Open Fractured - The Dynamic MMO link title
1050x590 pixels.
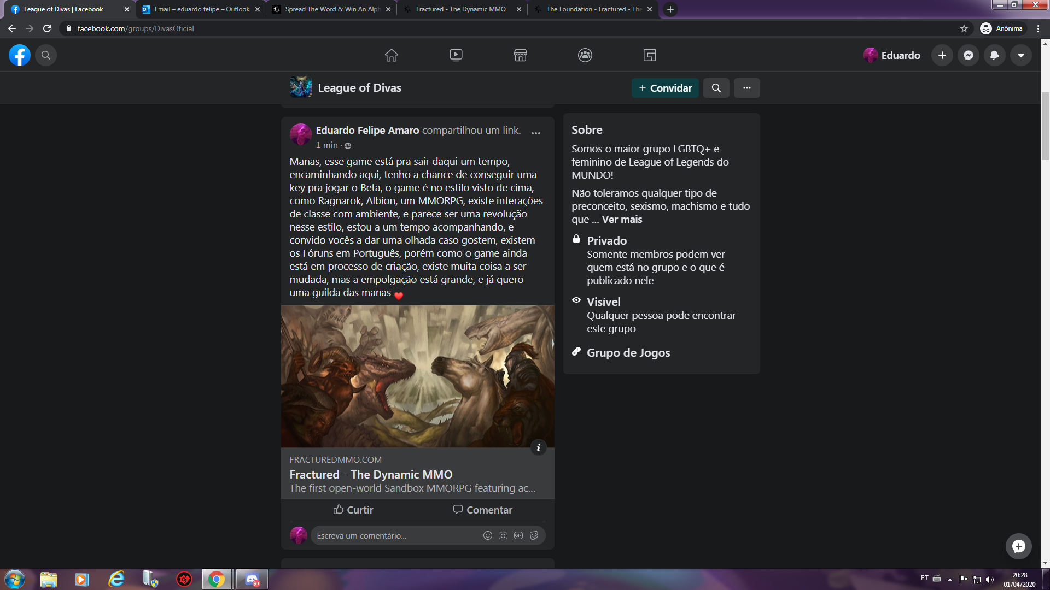[371, 474]
